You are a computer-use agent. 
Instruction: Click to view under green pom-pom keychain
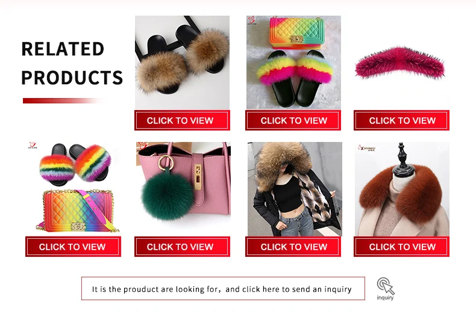(x=182, y=247)
